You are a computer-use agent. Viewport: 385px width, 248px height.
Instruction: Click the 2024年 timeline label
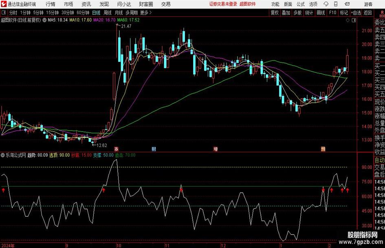[8, 246]
